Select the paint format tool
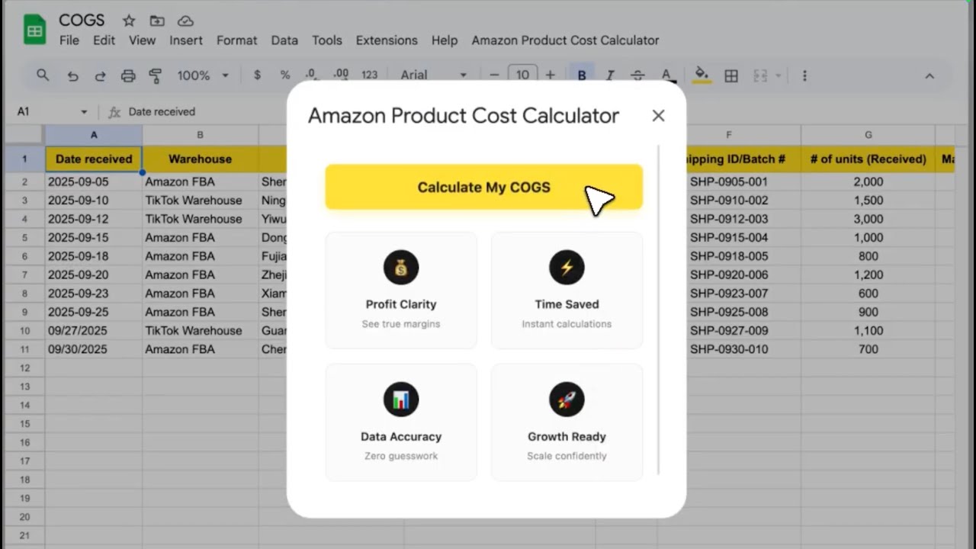This screenshot has height=549, width=976. 156,75
